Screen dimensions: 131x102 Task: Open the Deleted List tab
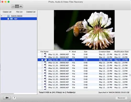click(31, 12)
